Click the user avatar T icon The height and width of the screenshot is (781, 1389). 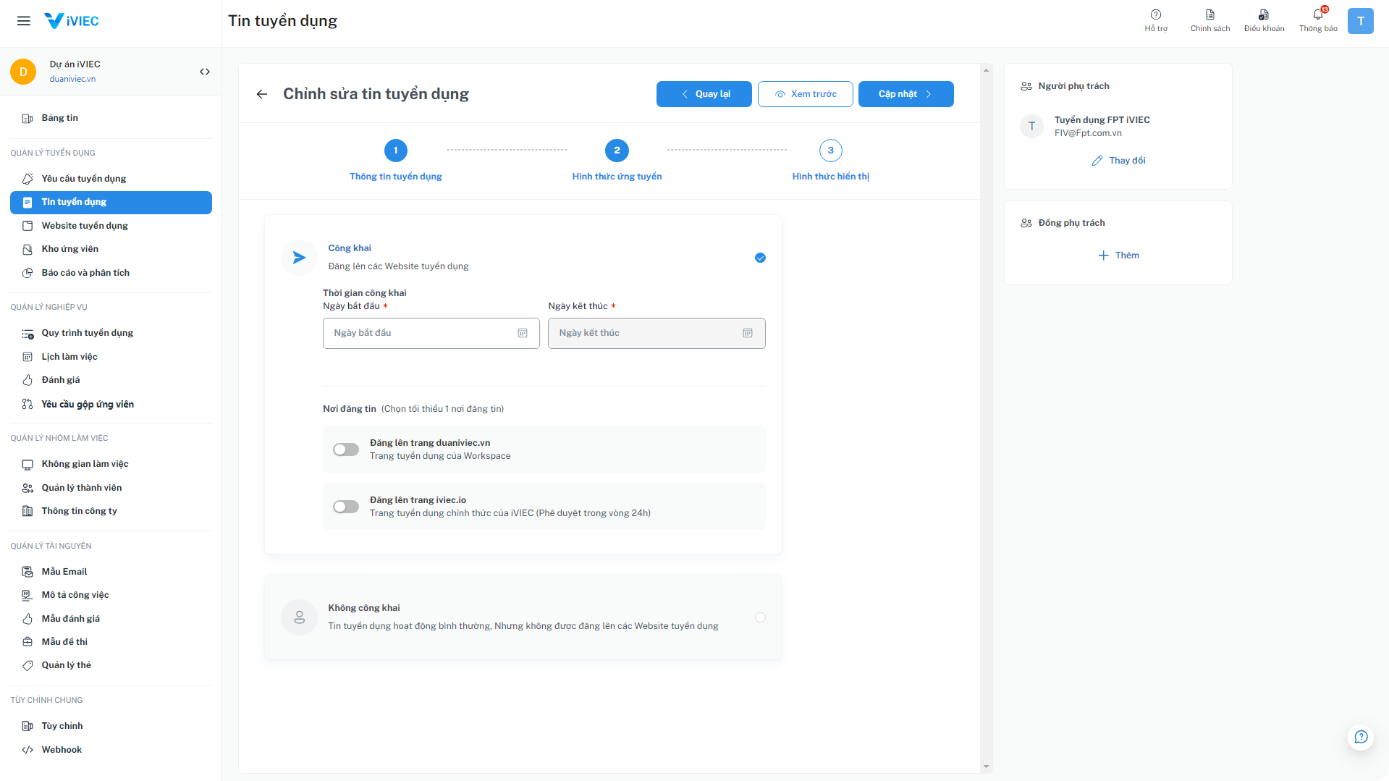point(1360,21)
